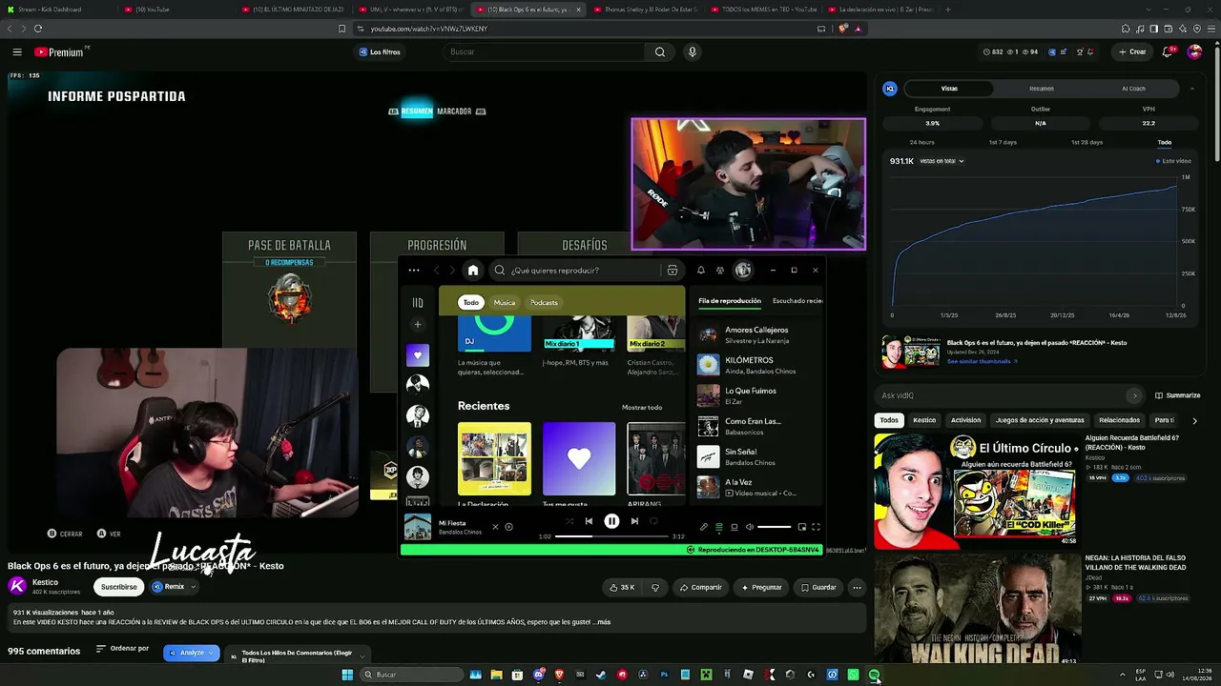Click See similar thumbnails link
1221x686 pixels.
pyautogui.click(x=982, y=362)
